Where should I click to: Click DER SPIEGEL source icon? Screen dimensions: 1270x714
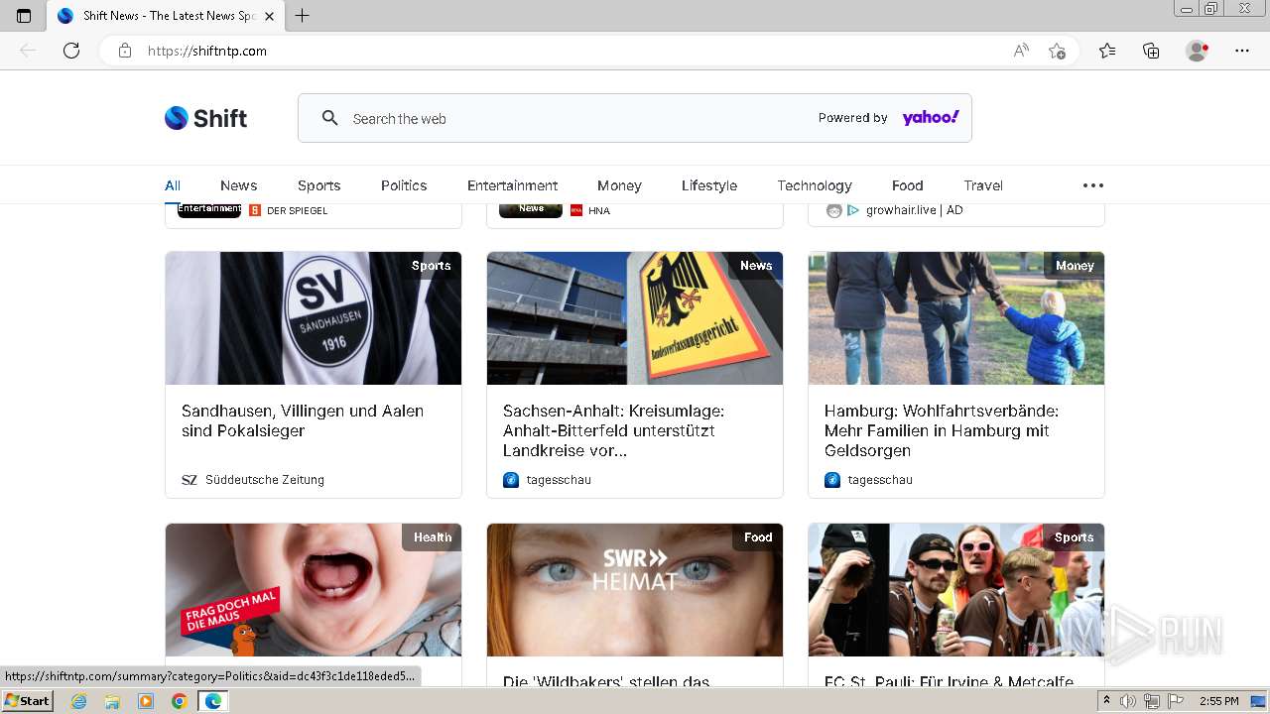255,210
